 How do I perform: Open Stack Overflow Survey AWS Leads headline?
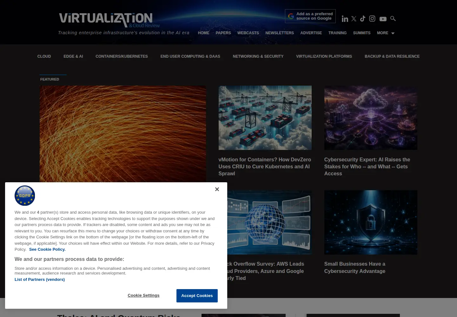[266, 271]
